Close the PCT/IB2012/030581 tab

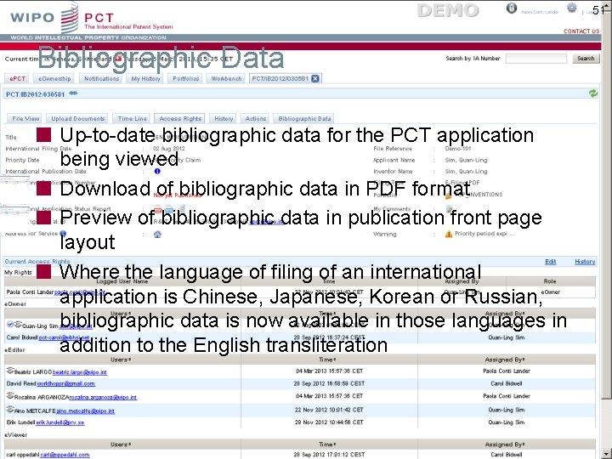[315, 78]
